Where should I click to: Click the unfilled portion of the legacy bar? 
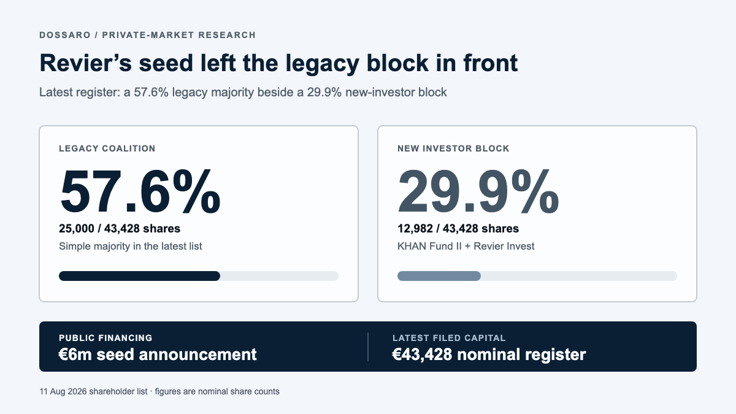coord(279,276)
